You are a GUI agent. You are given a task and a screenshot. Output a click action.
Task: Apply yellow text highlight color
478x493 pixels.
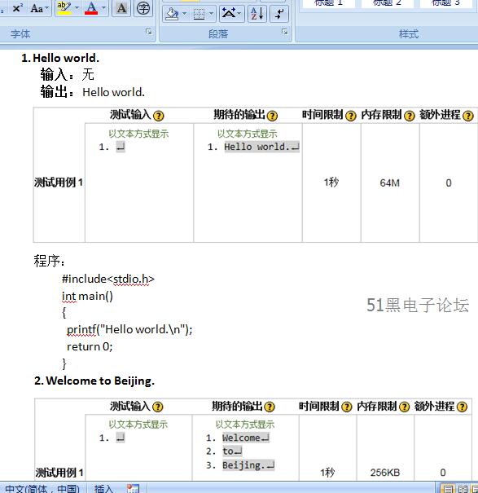(64, 8)
